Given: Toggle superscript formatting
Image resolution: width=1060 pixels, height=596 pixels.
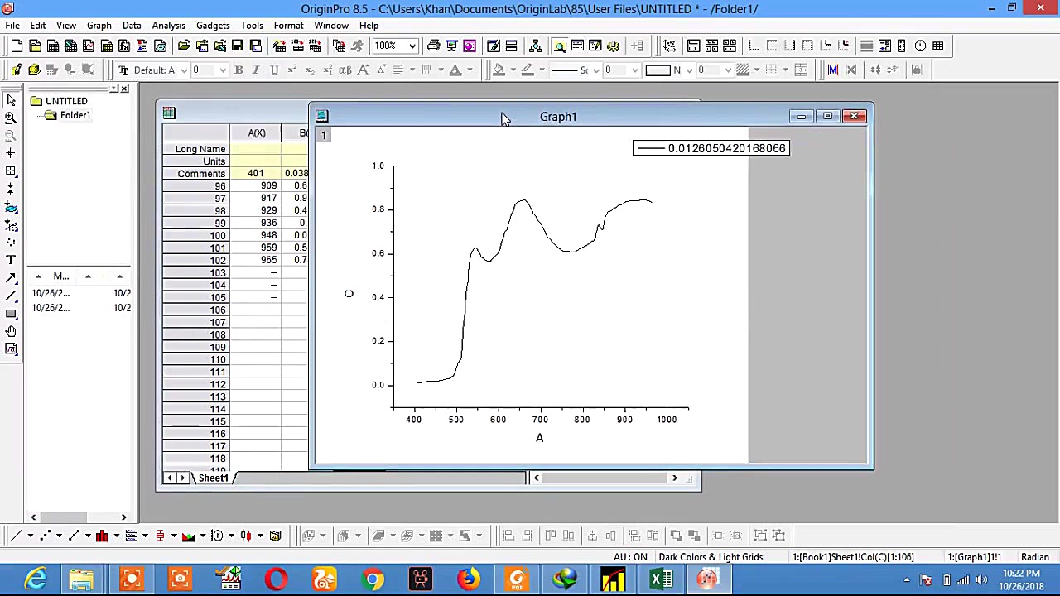Looking at the screenshot, I should pyautogui.click(x=292, y=70).
